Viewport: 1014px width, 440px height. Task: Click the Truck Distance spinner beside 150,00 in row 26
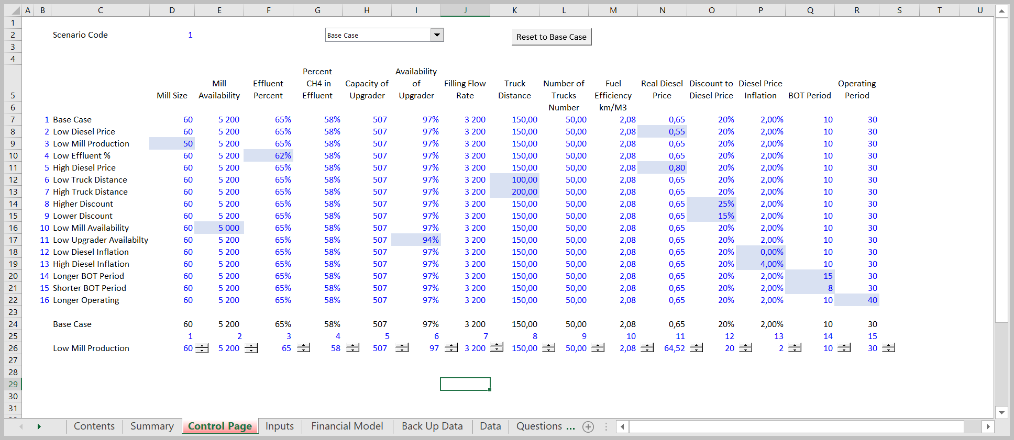(x=548, y=348)
